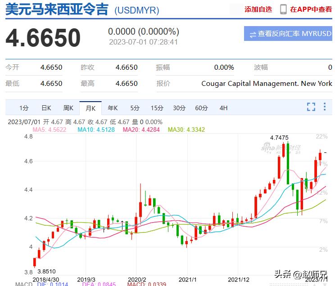Select the 周K weekly chart tab
Viewport: 335px width, 286px height.
[68, 108]
